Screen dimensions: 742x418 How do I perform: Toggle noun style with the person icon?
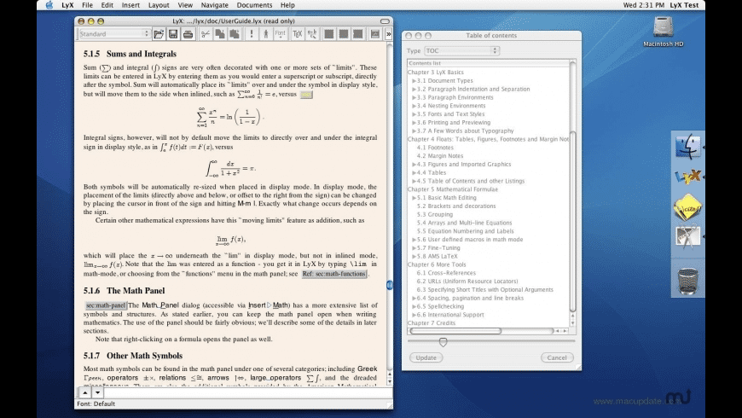click(x=266, y=34)
